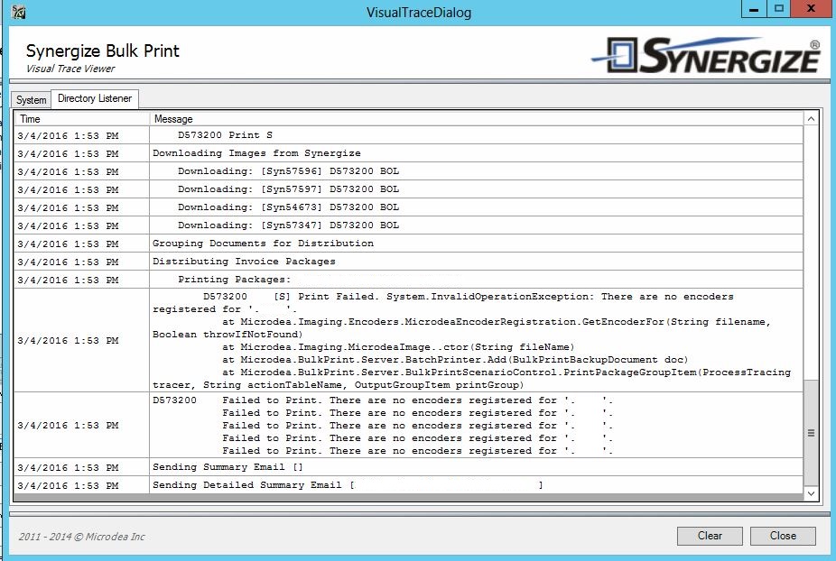836x561 pixels.
Task: Select the Directory Listener tab
Action: pos(95,98)
